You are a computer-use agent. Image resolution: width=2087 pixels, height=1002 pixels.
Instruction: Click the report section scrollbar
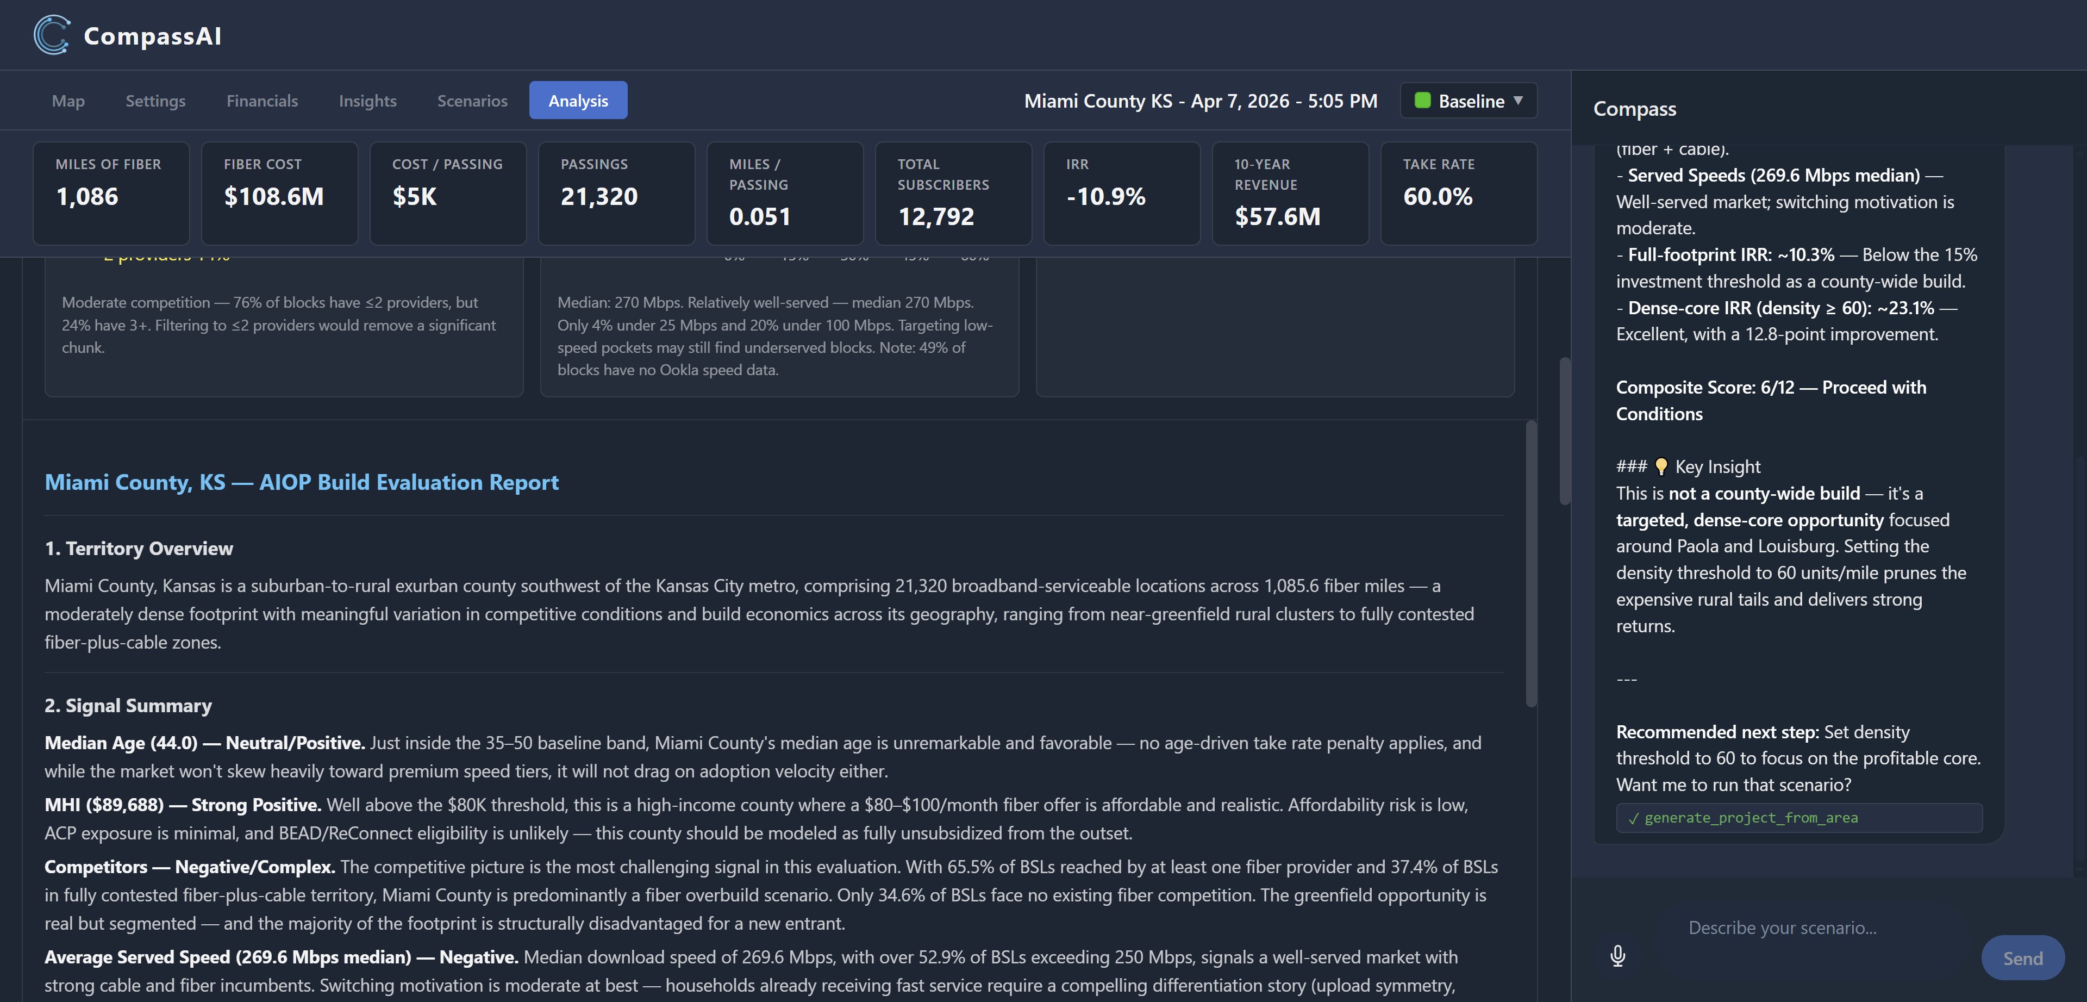pos(1531,563)
